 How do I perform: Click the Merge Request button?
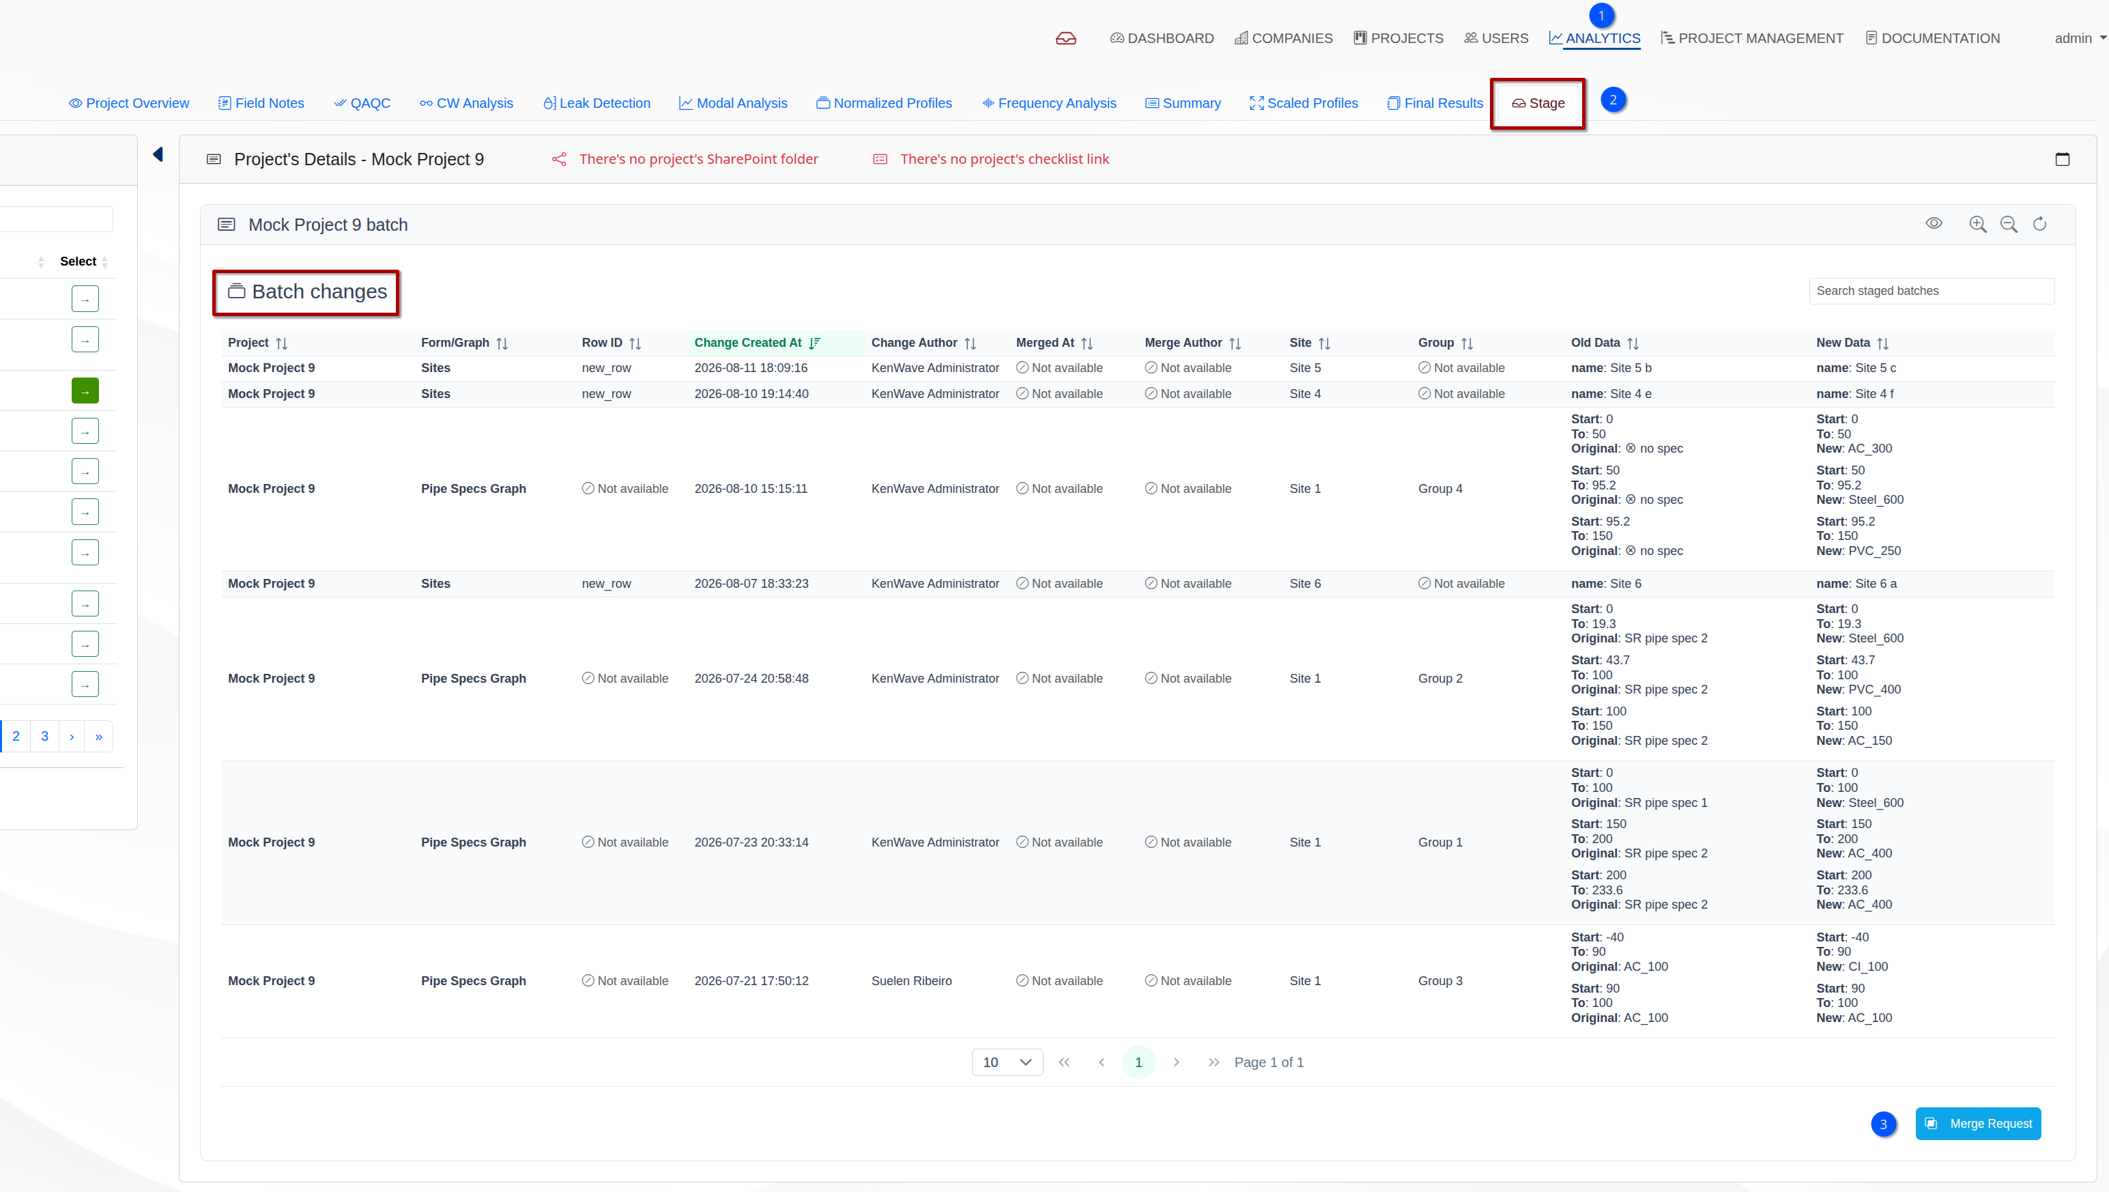click(1978, 1124)
